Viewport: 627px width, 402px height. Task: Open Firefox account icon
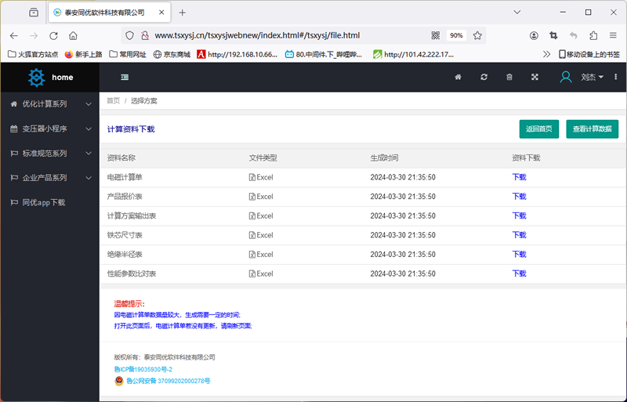point(534,35)
